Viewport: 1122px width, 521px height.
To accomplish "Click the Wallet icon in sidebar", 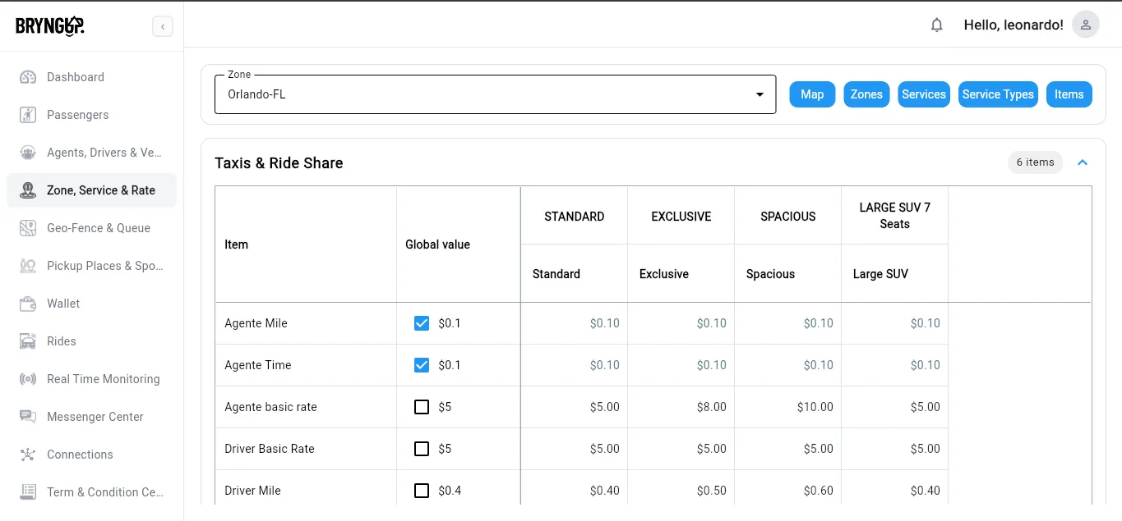I will click(x=28, y=304).
